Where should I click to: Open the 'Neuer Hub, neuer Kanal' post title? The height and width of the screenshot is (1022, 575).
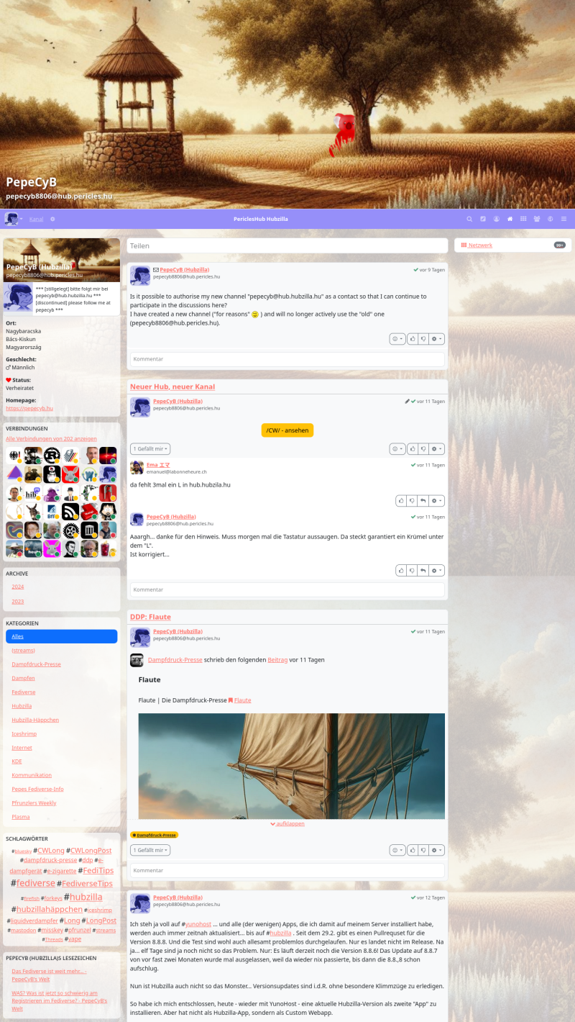pos(172,386)
